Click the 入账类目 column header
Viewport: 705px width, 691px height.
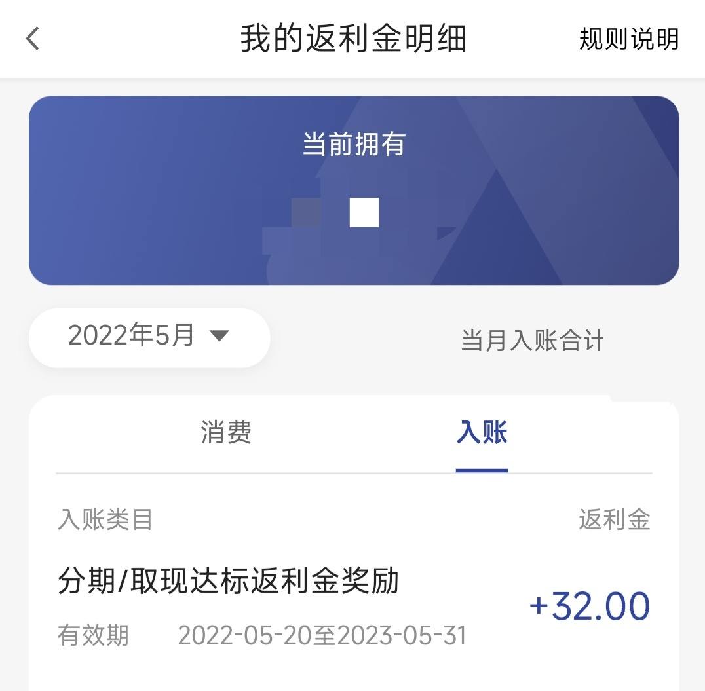(105, 519)
